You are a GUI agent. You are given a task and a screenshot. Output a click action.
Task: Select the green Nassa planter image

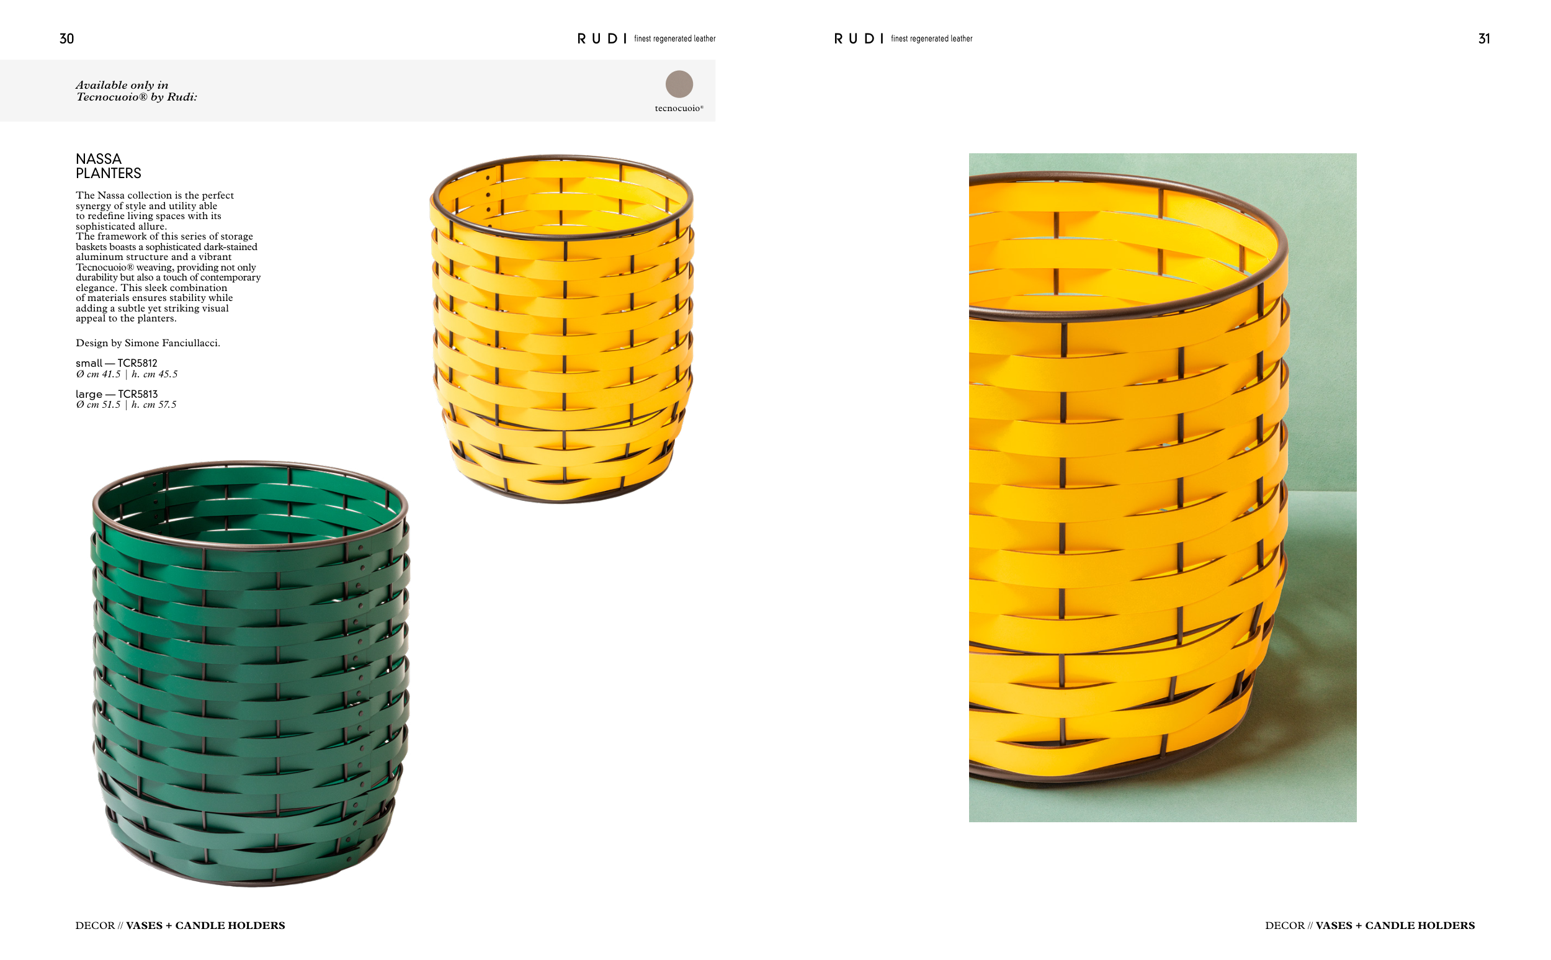[251, 674]
